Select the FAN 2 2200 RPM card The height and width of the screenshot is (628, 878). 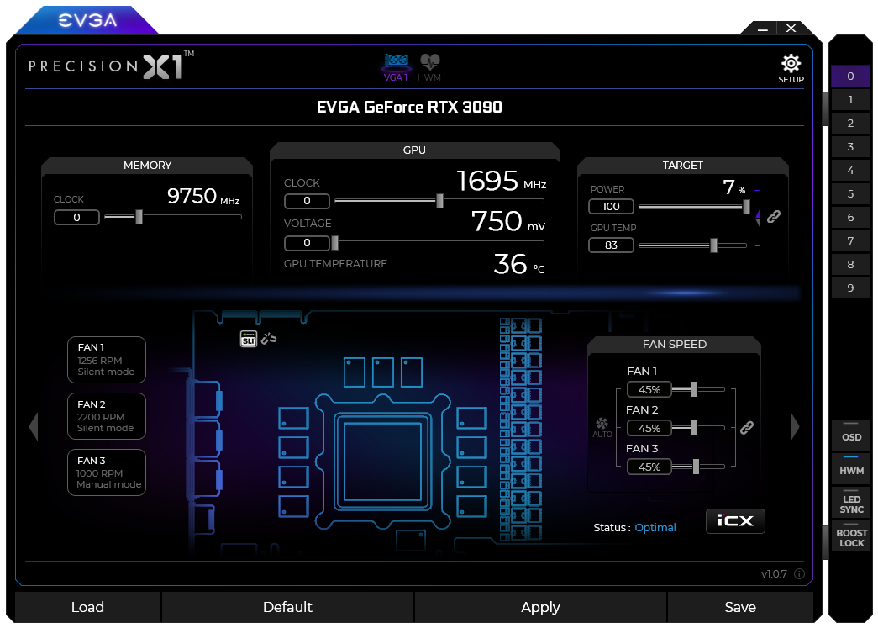107,415
